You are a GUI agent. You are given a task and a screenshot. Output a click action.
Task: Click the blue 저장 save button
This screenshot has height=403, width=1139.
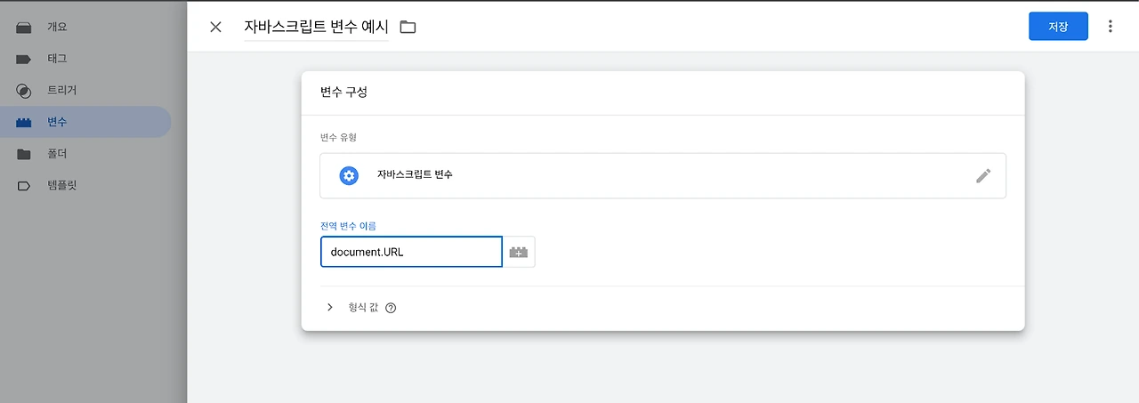coord(1057,27)
